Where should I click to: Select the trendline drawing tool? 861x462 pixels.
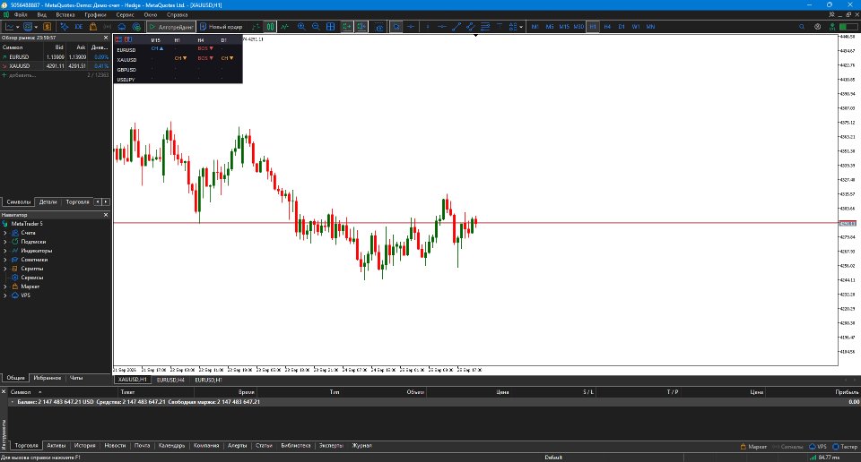point(456,26)
